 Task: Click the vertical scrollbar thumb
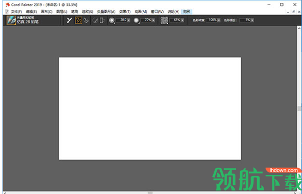pyautogui.click(x=299, y=108)
